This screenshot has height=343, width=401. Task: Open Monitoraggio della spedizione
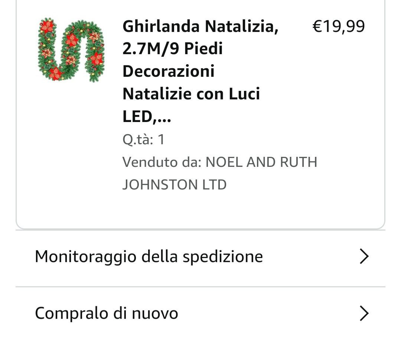[149, 257]
